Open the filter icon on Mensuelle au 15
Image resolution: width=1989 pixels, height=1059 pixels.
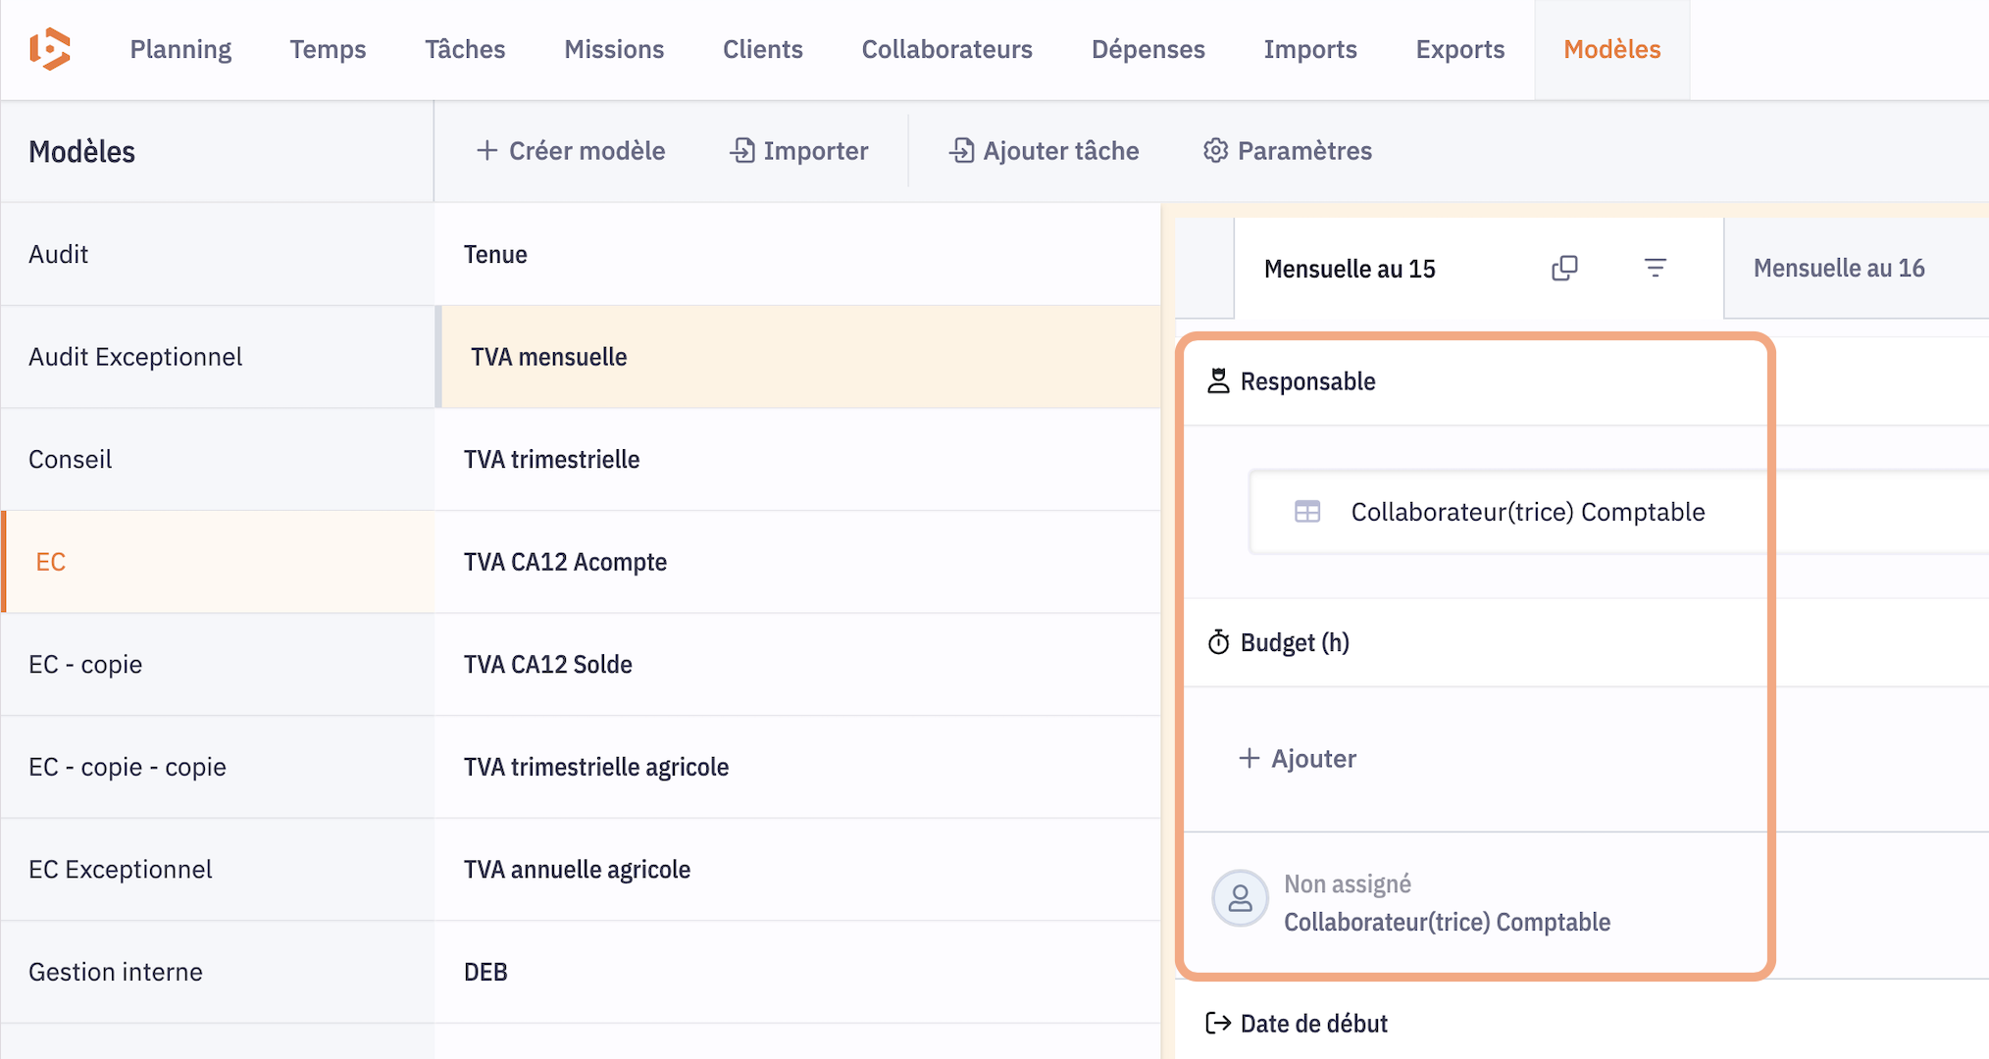1655,268
